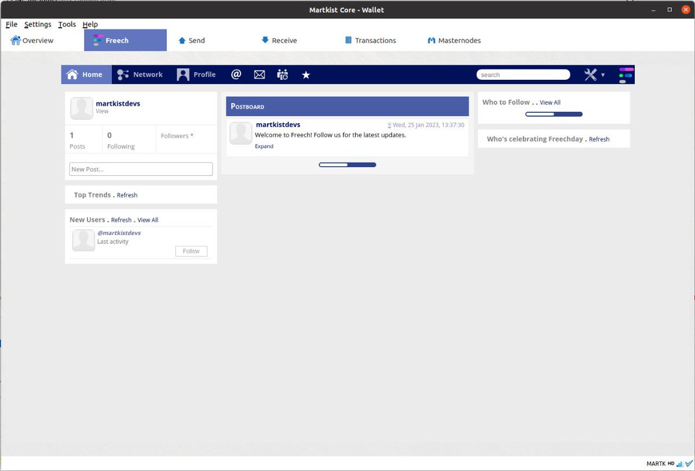This screenshot has height=471, width=695.
Task: Refresh Who's celebrating Freechday
Action: pos(599,139)
